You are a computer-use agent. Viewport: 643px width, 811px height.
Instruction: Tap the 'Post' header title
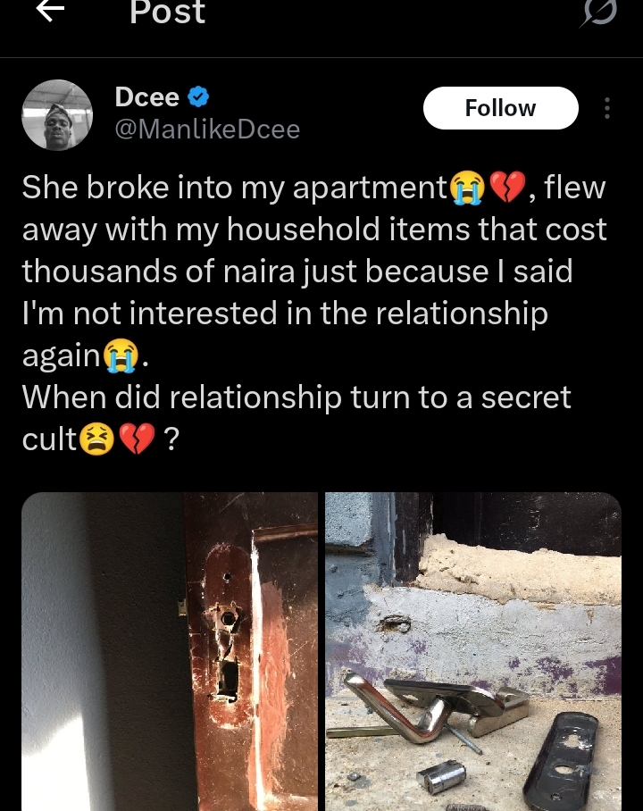coord(167,12)
